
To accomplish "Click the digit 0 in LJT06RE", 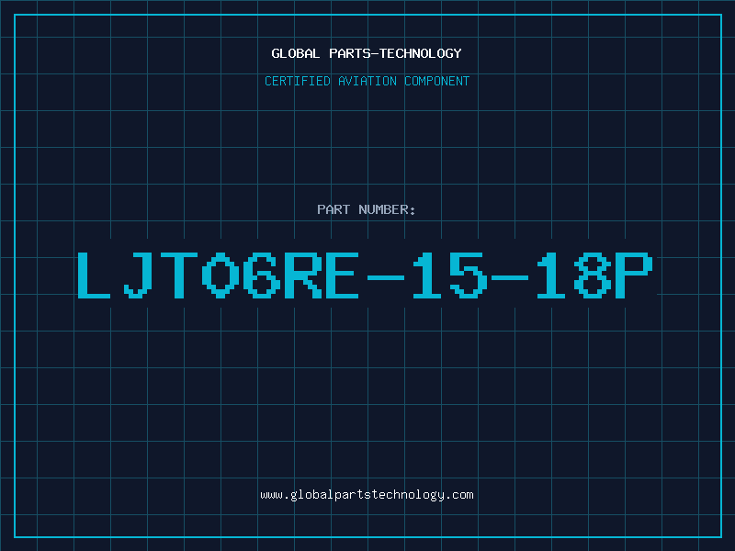I will [x=220, y=275].
